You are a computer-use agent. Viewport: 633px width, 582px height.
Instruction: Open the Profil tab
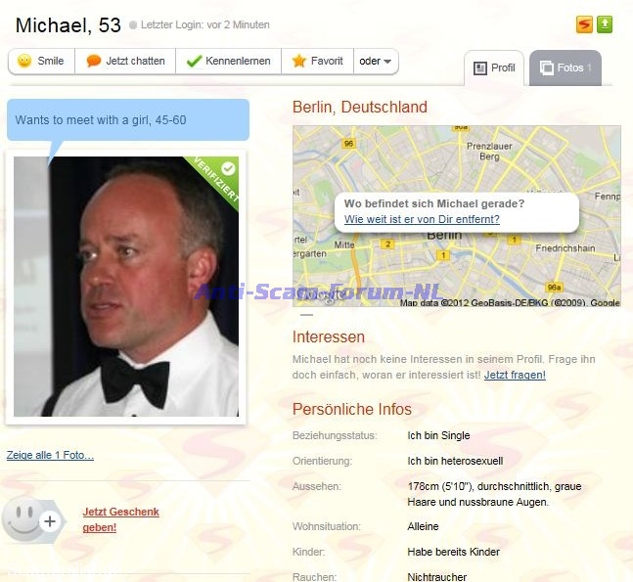(x=494, y=67)
